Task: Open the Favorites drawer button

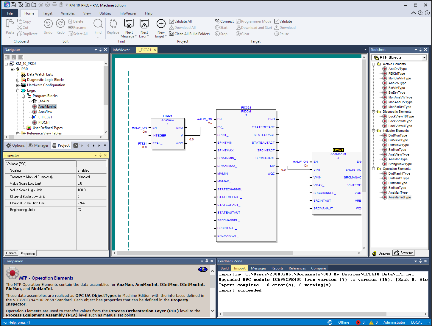Action: (x=404, y=253)
